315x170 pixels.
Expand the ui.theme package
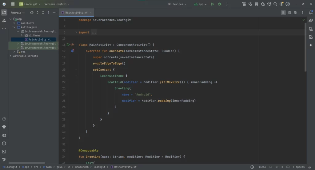[x=22, y=35]
